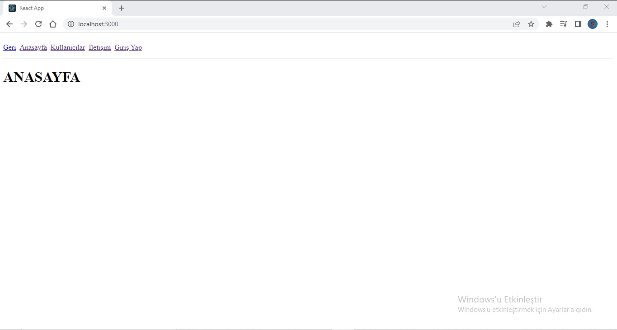Click the site information icon in address bar
617x330 pixels.
[71, 24]
